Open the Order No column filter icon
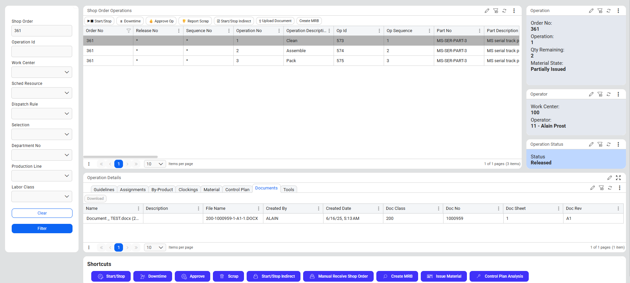The width and height of the screenshot is (630, 283). (128, 31)
